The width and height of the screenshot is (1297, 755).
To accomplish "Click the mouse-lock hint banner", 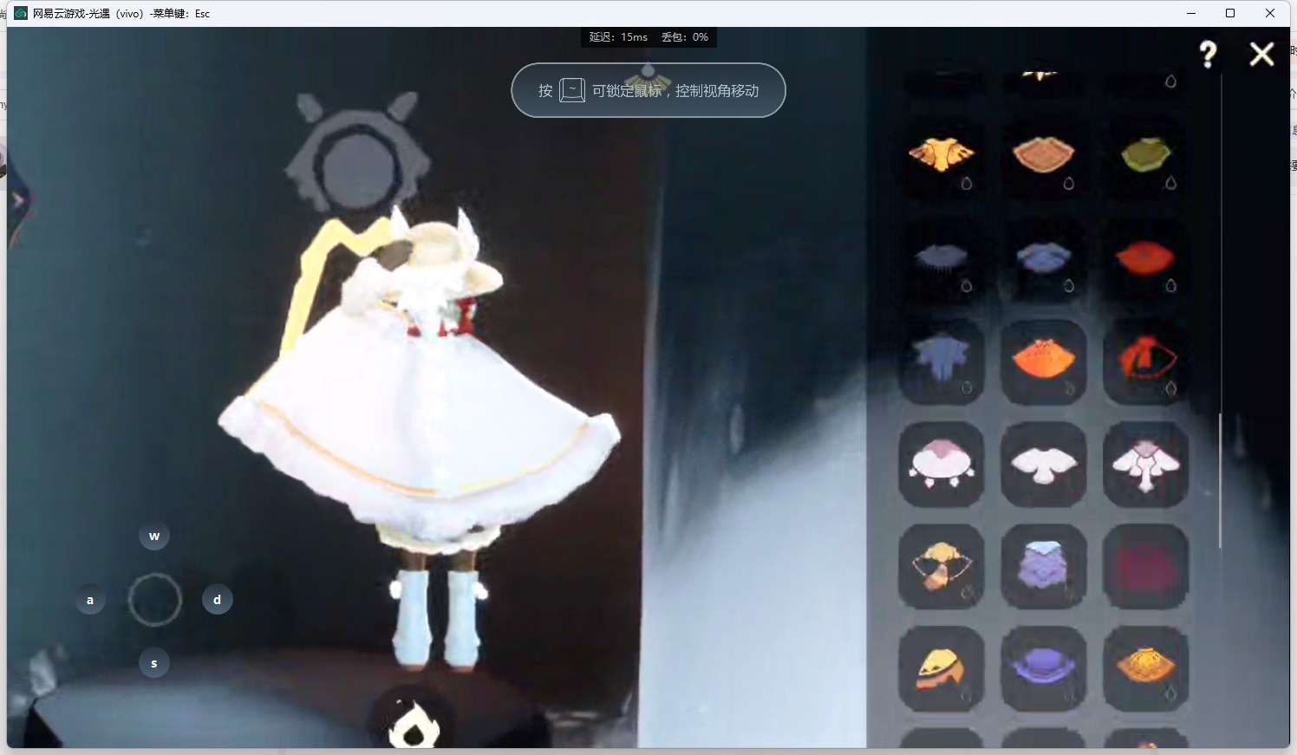I will point(648,90).
